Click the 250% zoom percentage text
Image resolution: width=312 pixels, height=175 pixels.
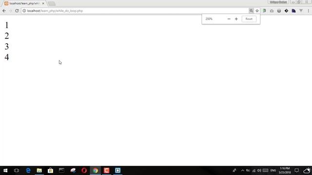point(209,19)
